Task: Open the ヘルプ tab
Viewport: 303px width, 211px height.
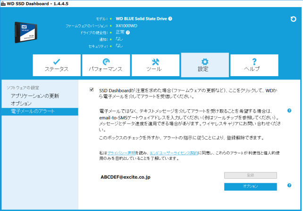Action: point(254,65)
